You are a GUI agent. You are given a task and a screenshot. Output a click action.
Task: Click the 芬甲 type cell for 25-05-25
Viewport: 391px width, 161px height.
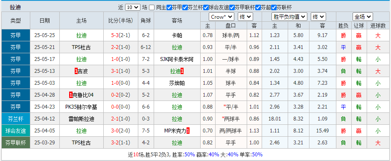[16, 35]
